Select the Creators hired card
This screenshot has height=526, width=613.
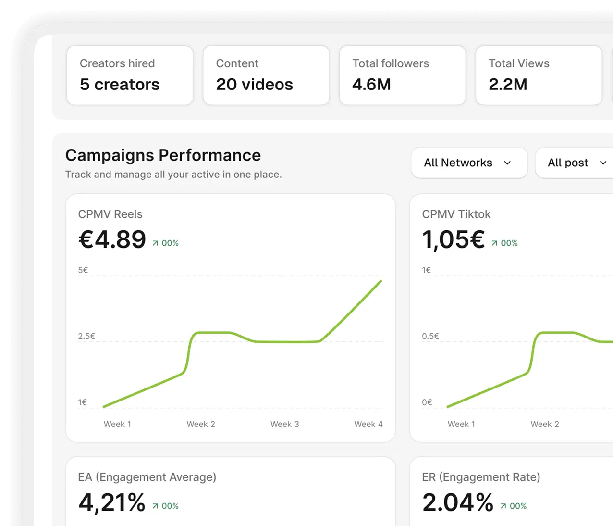130,75
